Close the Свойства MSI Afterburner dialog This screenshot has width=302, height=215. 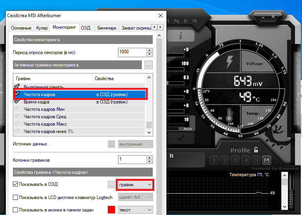pos(161,16)
